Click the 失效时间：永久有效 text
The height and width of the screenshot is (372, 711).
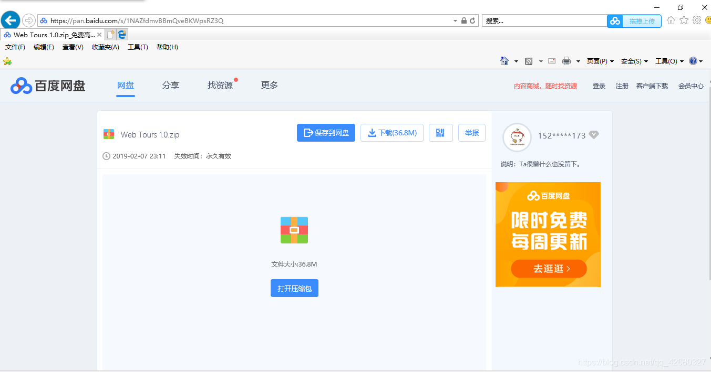coord(203,156)
